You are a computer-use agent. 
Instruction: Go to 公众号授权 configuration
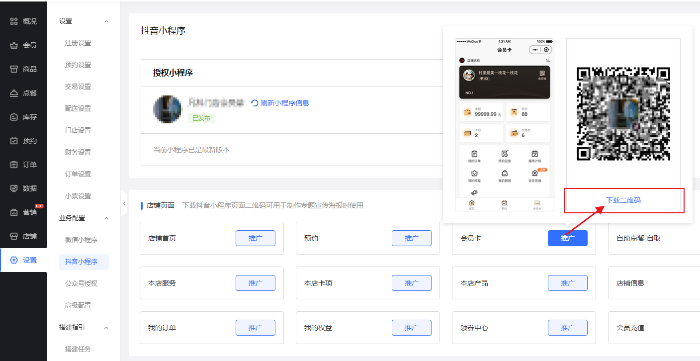tap(81, 283)
